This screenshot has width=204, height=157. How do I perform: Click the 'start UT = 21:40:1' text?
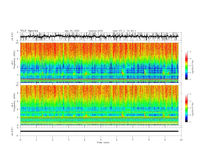pyautogui.click(x=124, y=31)
